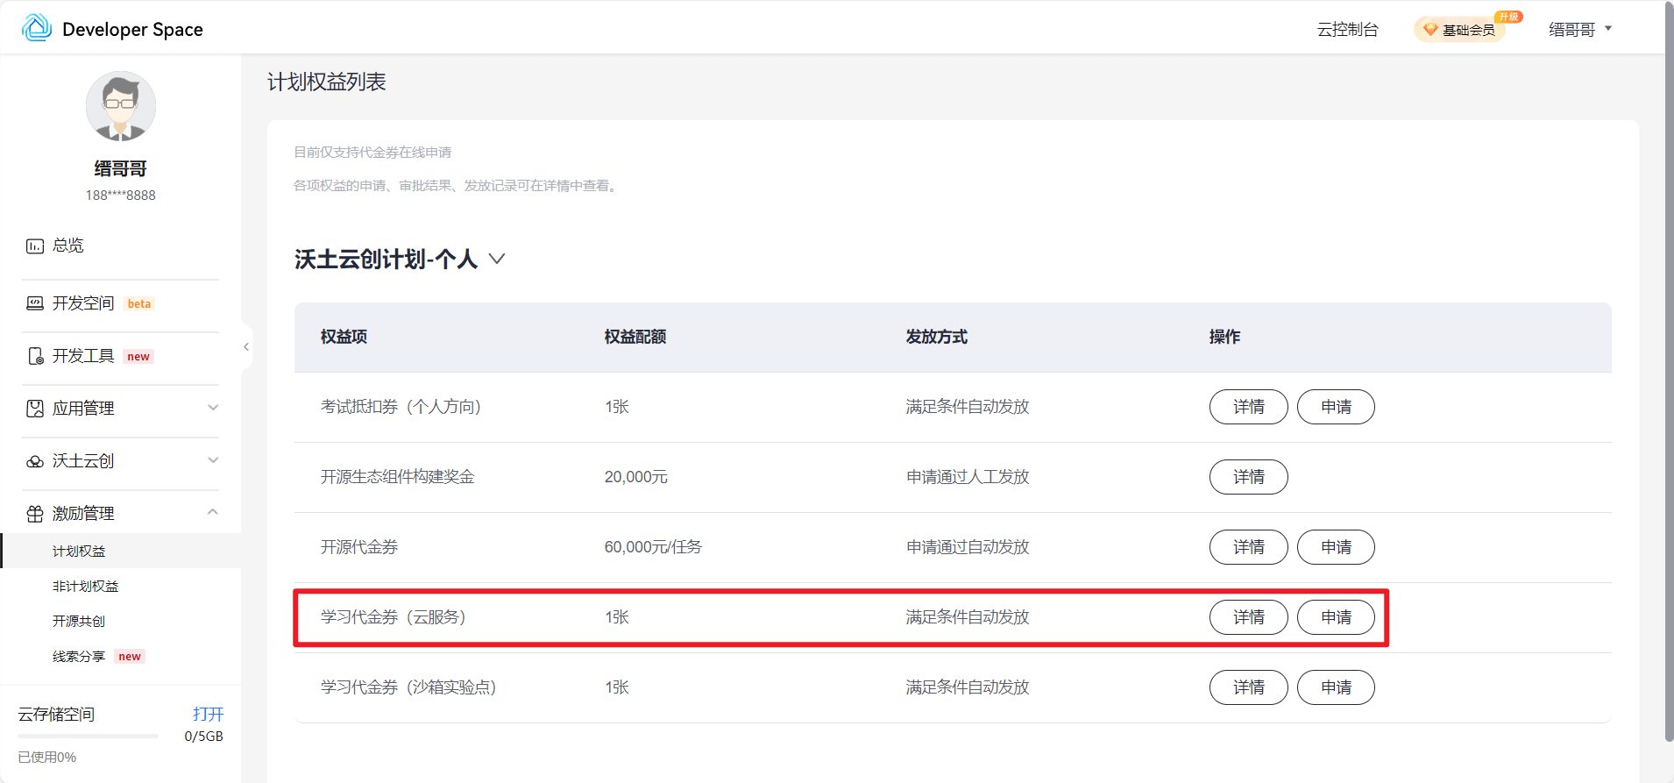Click the 应用管理 icon in sidebar
Viewport: 1674px width, 783px height.
click(x=35, y=409)
